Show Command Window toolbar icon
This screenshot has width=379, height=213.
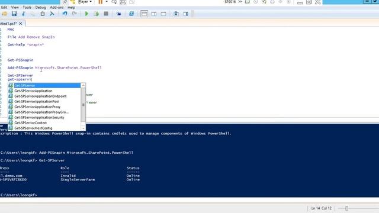point(176,14)
